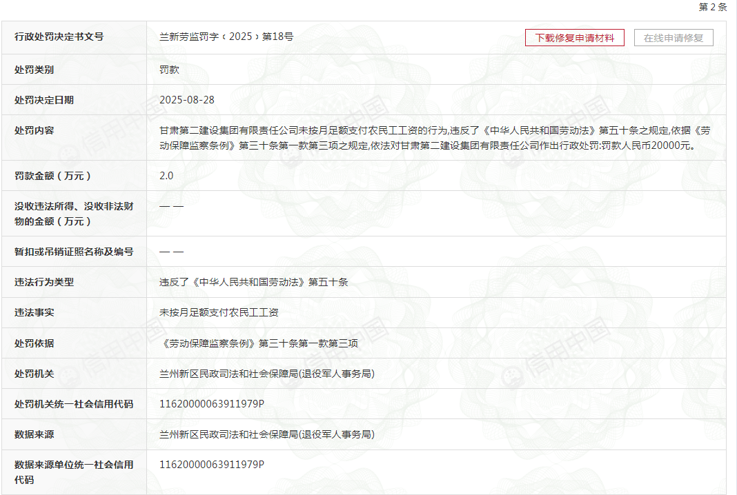Image resolution: width=737 pixels, height=495 pixels.
Task: Click the 下载修复申请材料 button
Action: coord(574,38)
